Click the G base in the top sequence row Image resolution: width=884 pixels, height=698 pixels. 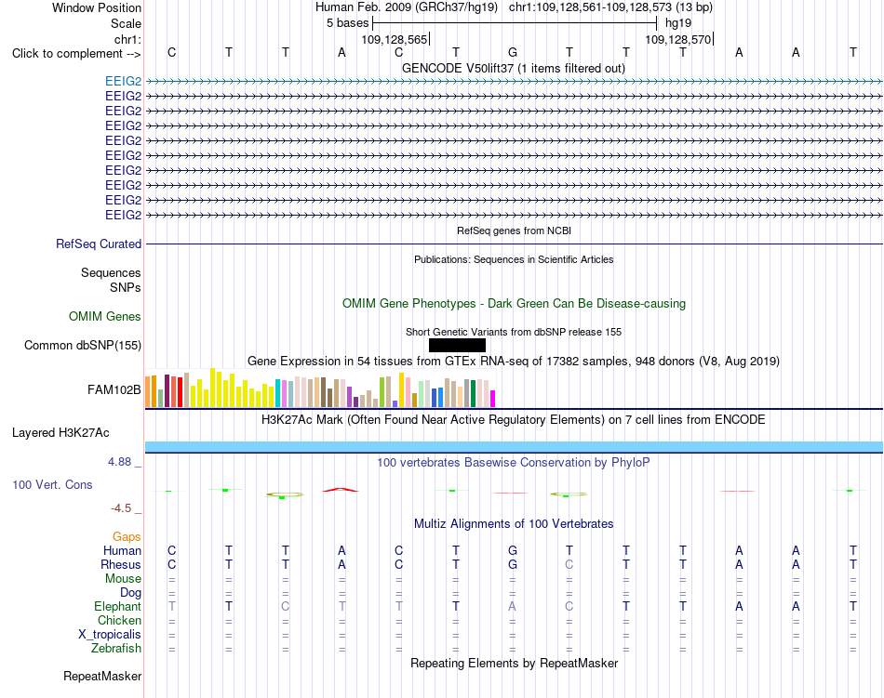pos(513,52)
